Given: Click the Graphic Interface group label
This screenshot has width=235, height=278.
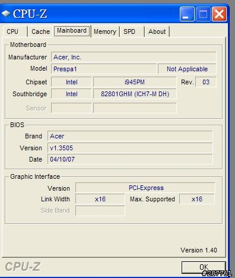Looking at the screenshot, I should 35,176.
